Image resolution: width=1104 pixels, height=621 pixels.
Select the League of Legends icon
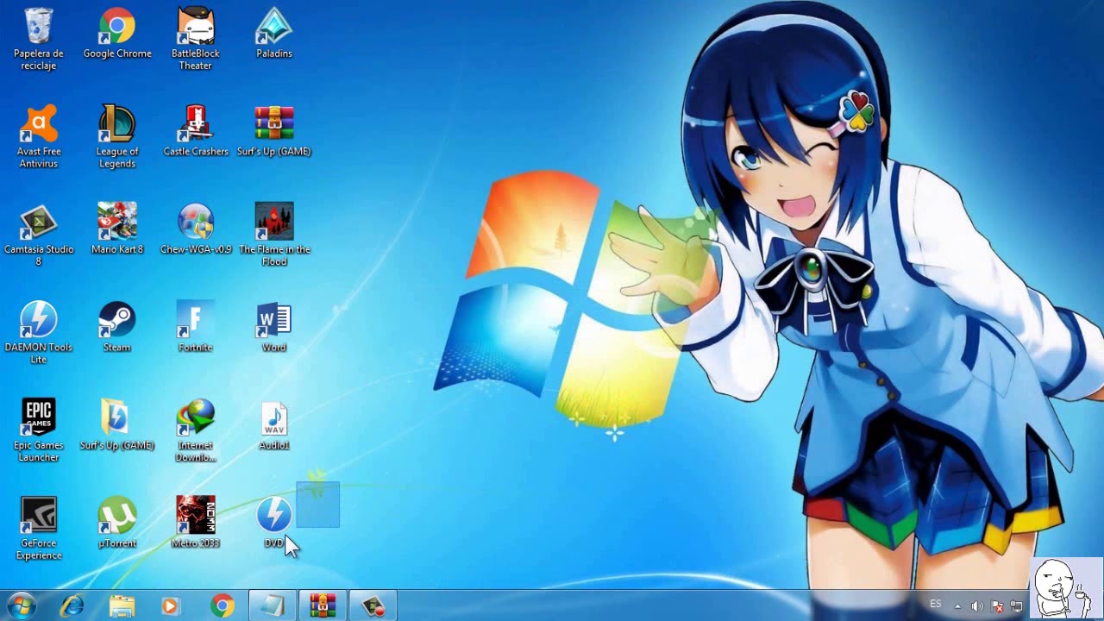pyautogui.click(x=116, y=125)
